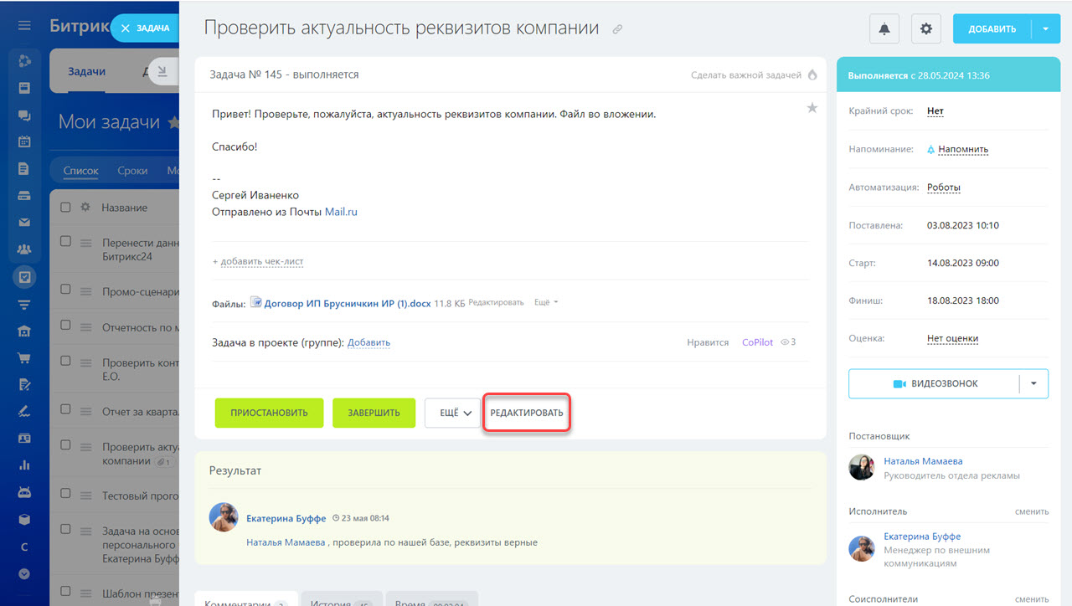The width and height of the screenshot is (1072, 606).
Task: Tick the select-all checkbox in the list header
Action: 66,207
